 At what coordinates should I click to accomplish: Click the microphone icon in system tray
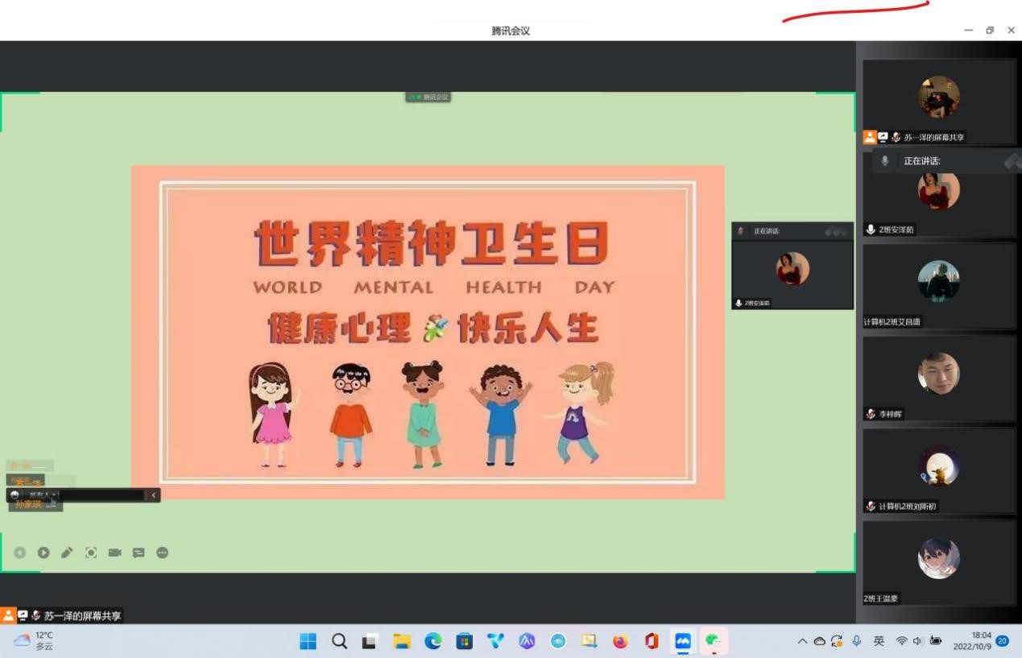point(857,641)
